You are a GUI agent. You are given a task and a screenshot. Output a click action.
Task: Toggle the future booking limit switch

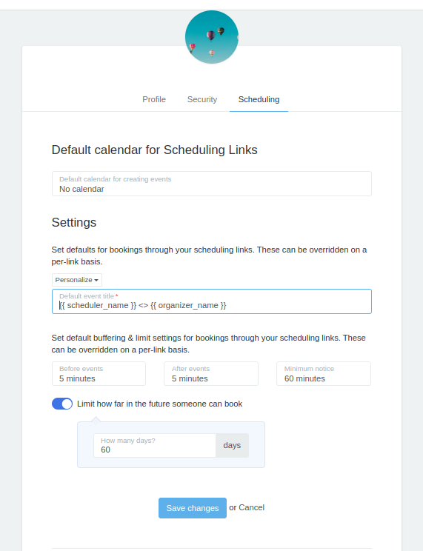[62, 404]
